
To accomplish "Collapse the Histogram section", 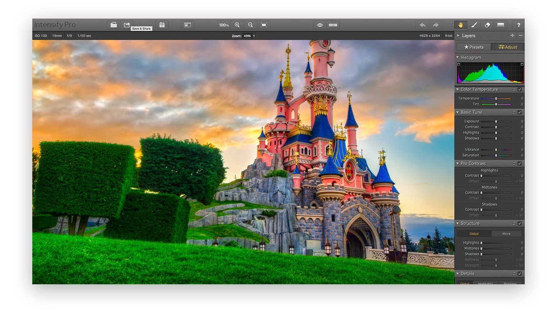I will coord(458,57).
